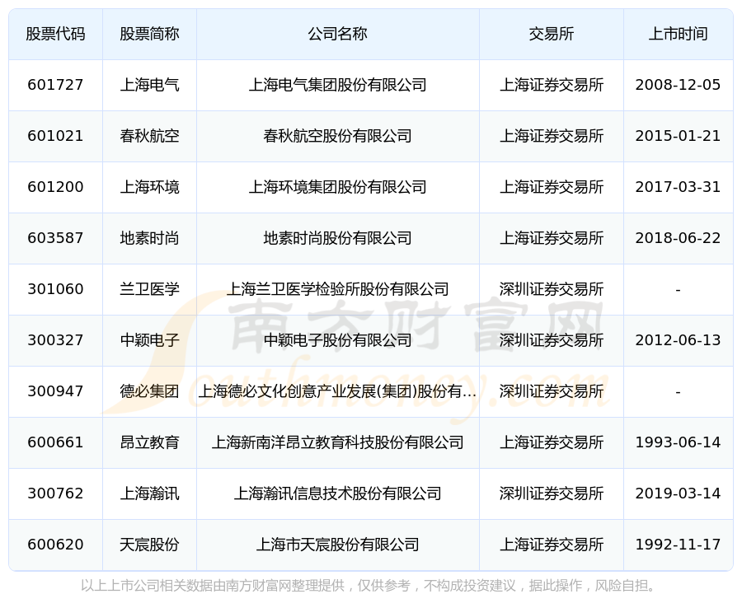Select stock code 301060
Screen dimensions: 742x608
[55, 289]
